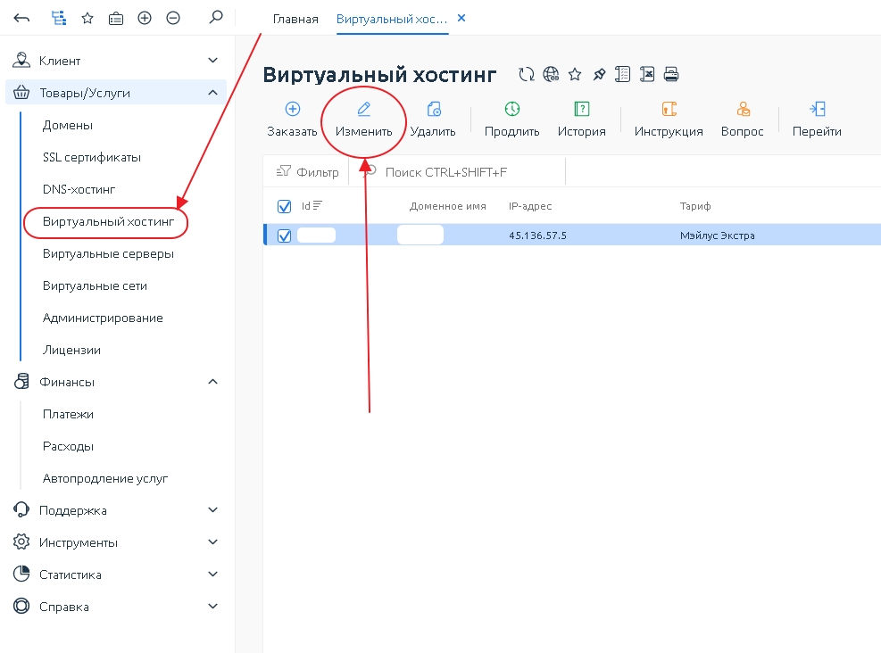The width and height of the screenshot is (881, 653).
Task: Close the Виртуальный хостинг tab
Action: click(461, 18)
